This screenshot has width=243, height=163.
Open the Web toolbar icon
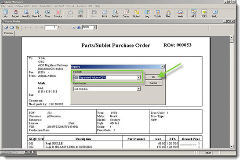pyautogui.click(x=180, y=14)
